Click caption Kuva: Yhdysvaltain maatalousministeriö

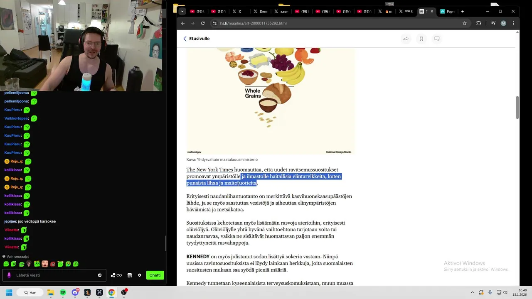click(222, 159)
